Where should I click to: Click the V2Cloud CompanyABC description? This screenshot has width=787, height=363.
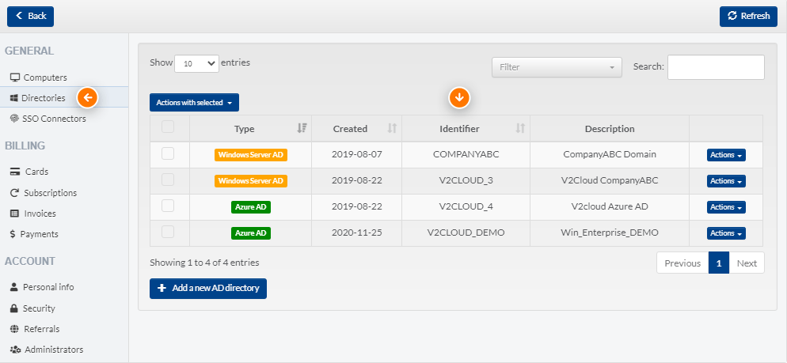(x=610, y=180)
